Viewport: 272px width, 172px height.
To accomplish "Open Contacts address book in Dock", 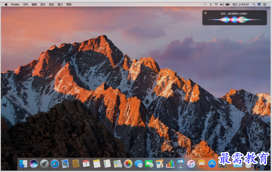I will click(x=76, y=164).
